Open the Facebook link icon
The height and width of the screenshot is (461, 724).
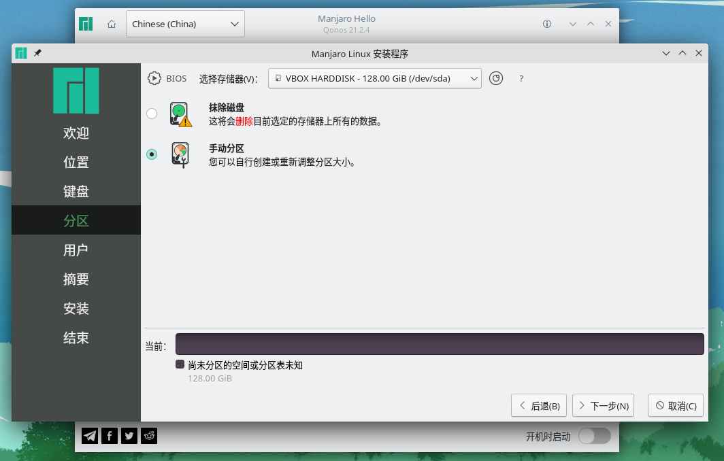point(110,436)
